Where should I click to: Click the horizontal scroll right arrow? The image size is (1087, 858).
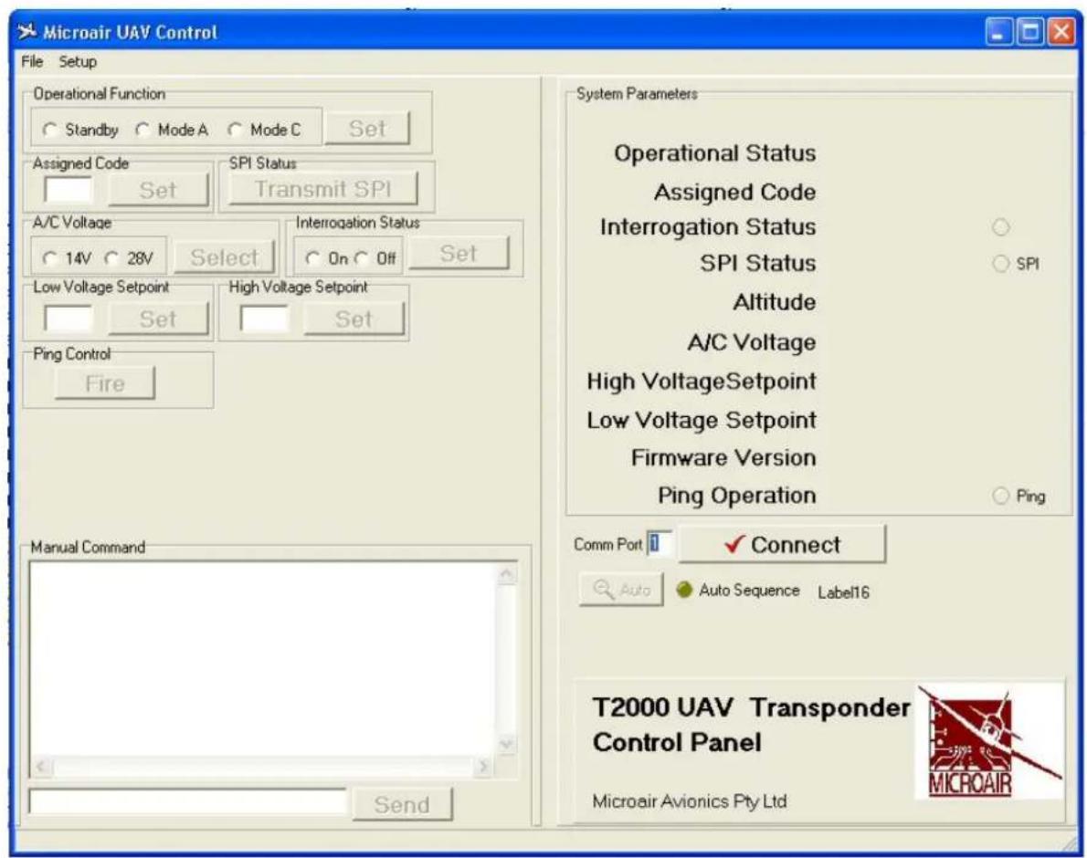484,767
